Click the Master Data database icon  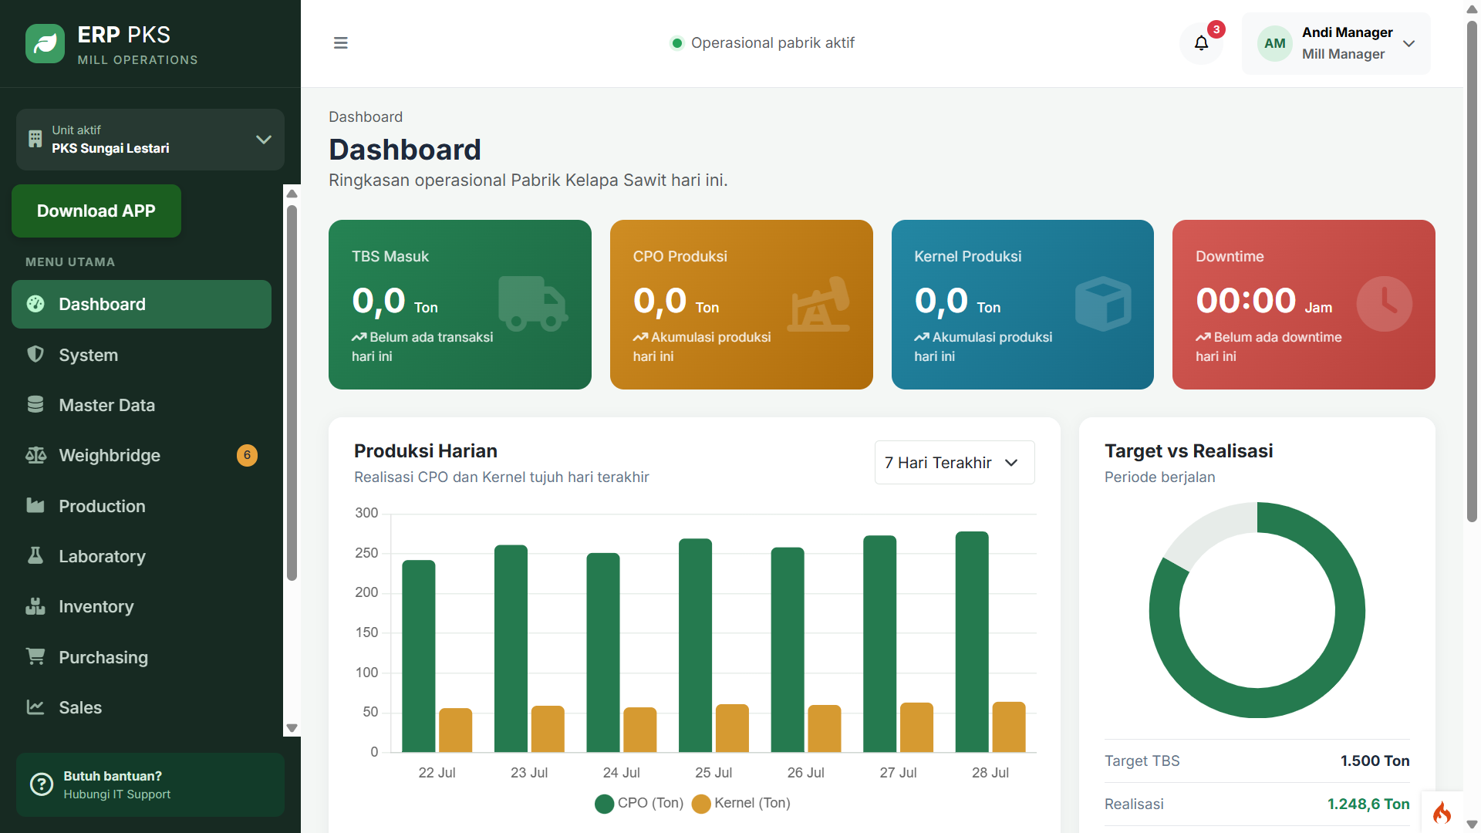35,405
